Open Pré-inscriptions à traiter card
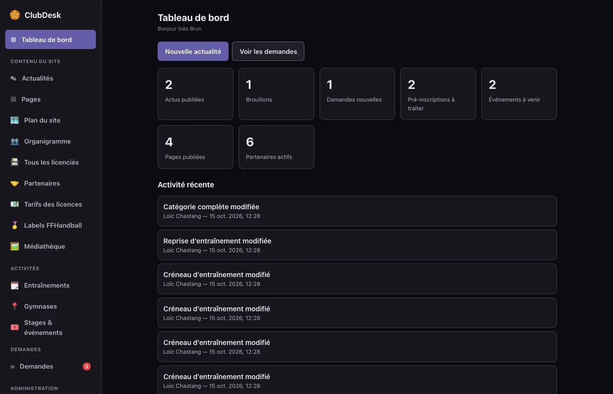Screen dimensions: 613x394 pos(438,94)
